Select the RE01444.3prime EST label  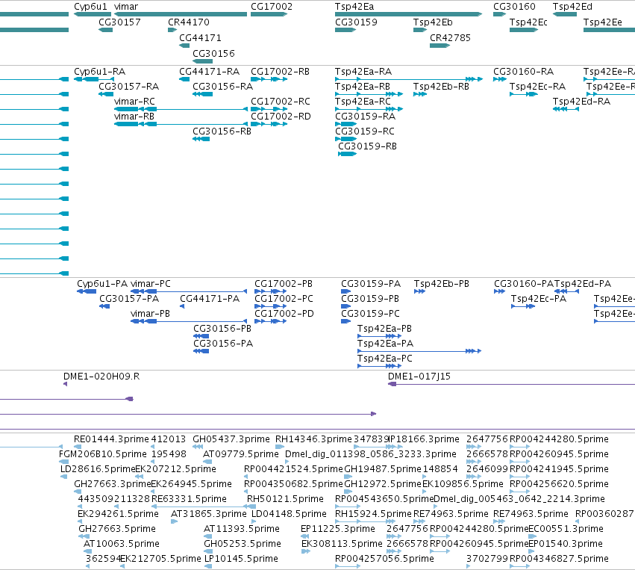coord(111,439)
